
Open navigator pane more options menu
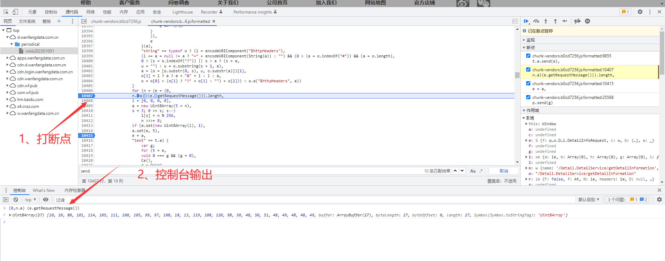tap(72, 21)
